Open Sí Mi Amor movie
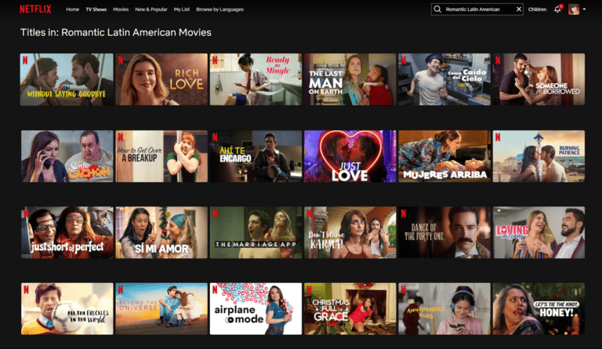 point(161,232)
